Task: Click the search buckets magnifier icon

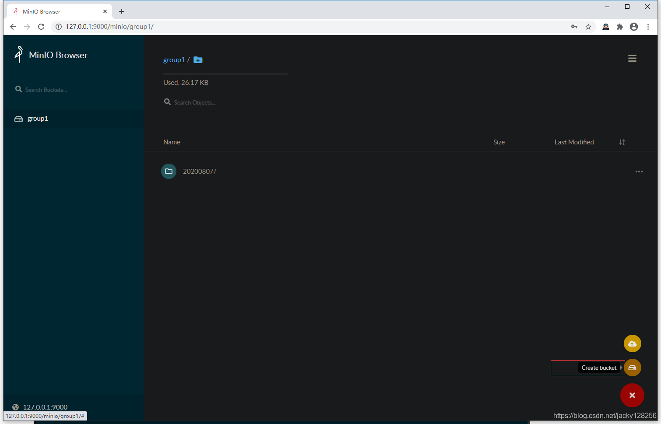Action: (x=18, y=89)
